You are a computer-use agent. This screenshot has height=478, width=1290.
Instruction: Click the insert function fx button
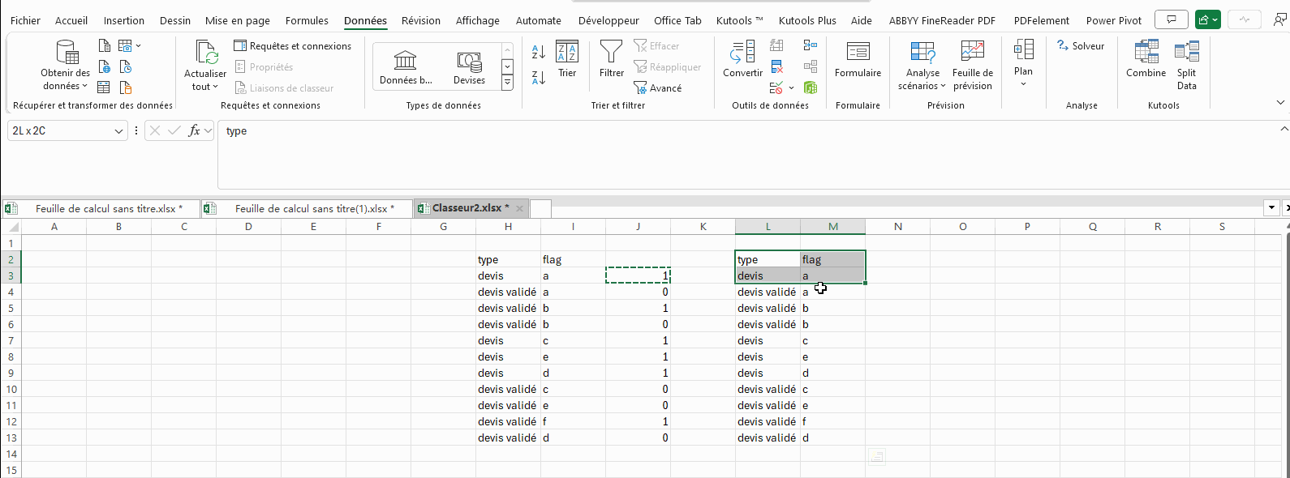[195, 130]
